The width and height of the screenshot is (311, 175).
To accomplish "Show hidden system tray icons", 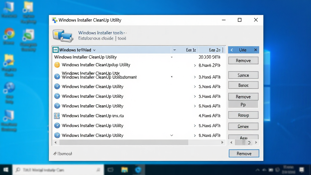I will [257, 170].
